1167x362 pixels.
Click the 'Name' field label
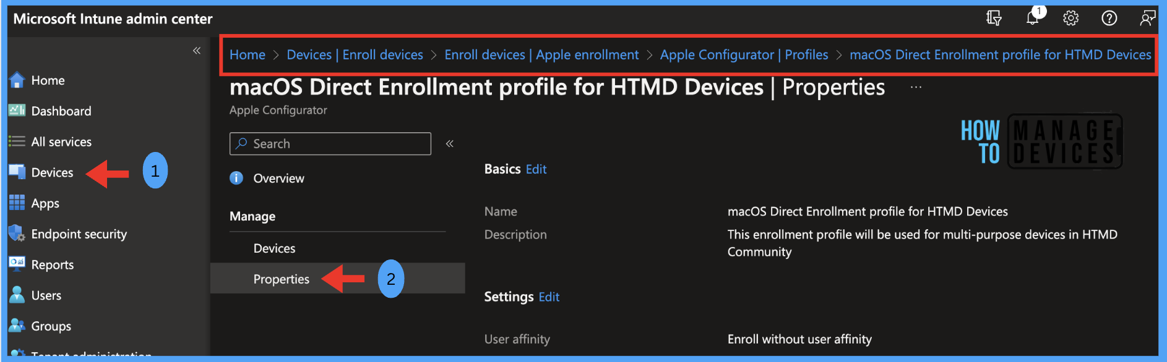pyautogui.click(x=501, y=211)
